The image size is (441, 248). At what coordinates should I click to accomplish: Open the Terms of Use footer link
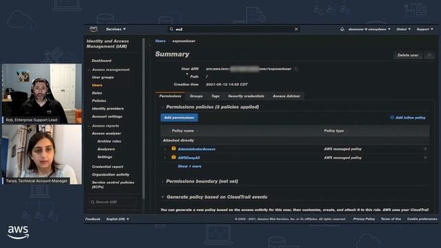point(391,219)
